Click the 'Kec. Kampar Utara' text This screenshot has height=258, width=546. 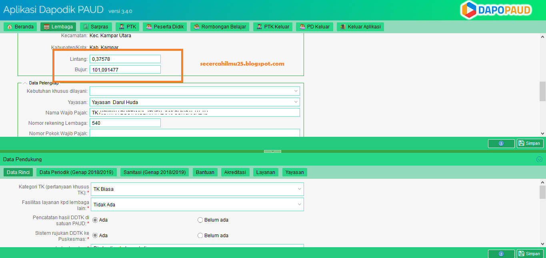(x=110, y=36)
